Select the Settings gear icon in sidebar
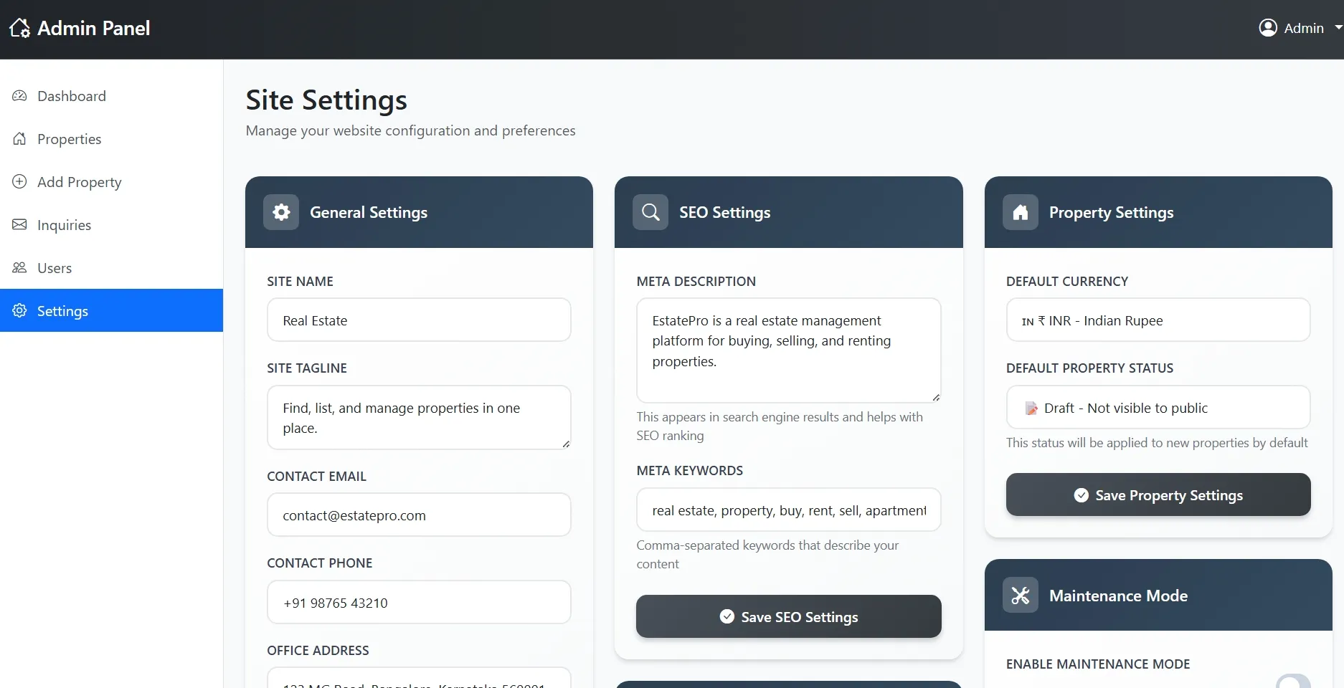This screenshot has width=1344, height=688. (19, 310)
